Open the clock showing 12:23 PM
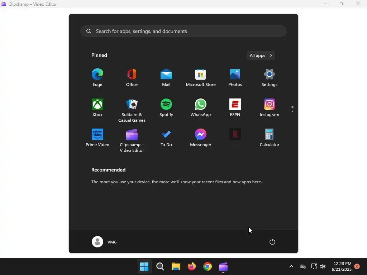The height and width of the screenshot is (275, 367). pos(342,266)
